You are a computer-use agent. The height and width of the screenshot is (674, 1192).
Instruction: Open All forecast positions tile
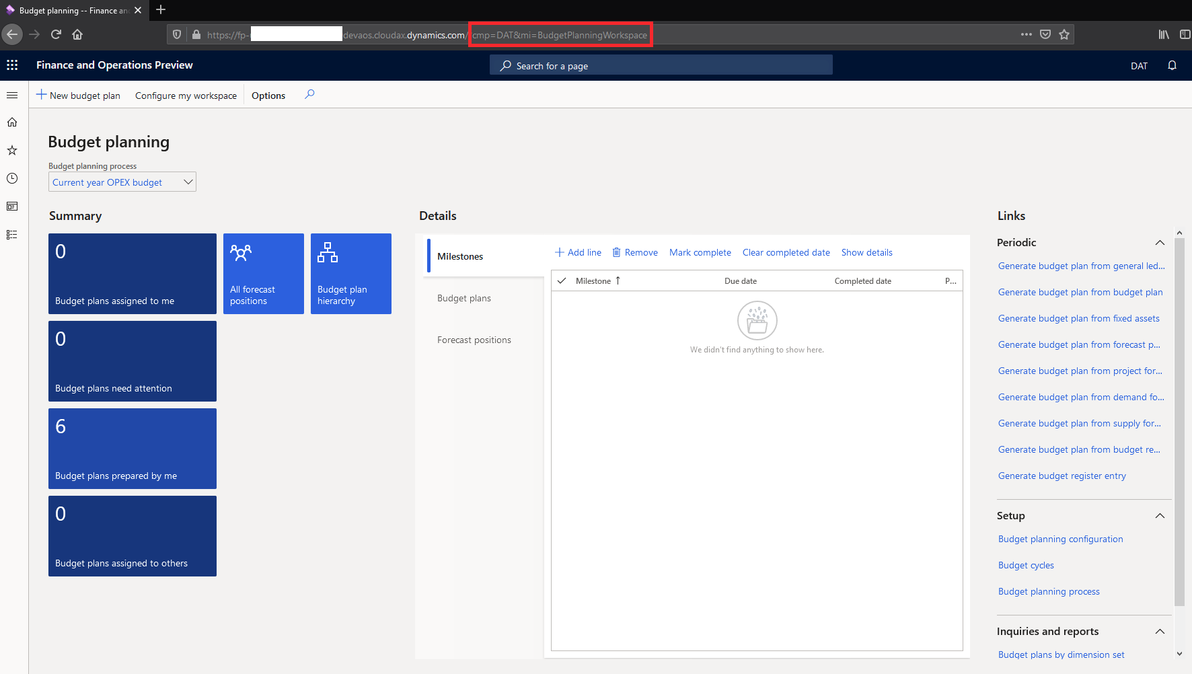click(x=264, y=274)
